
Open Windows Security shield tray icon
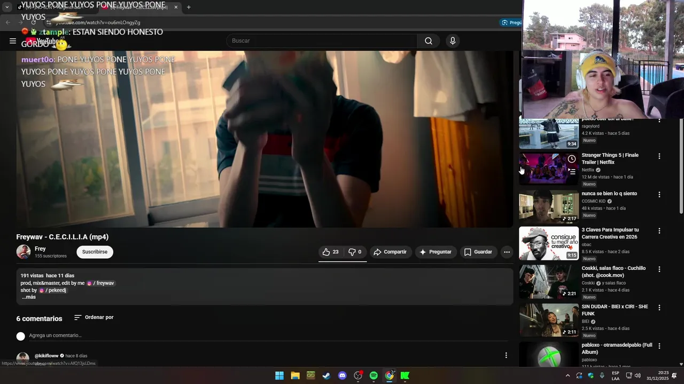click(x=590, y=376)
